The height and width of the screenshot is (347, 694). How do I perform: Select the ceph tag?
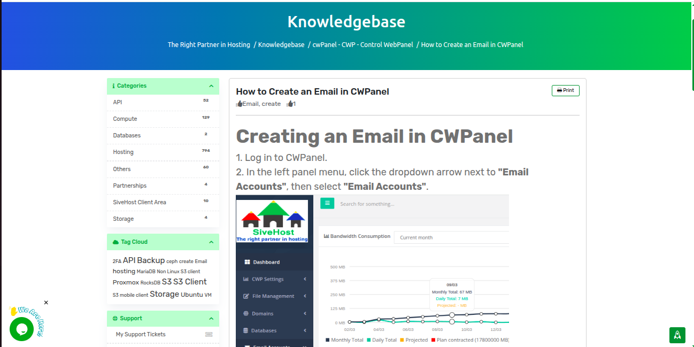pos(172,261)
